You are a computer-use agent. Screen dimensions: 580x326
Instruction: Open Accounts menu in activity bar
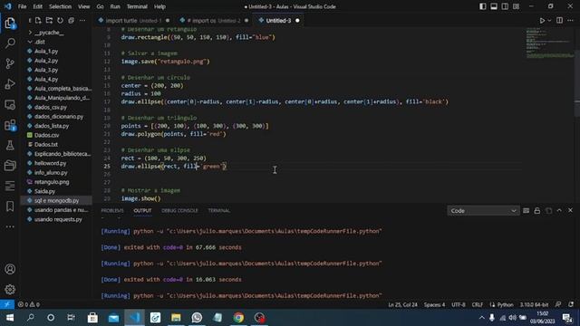(10, 269)
